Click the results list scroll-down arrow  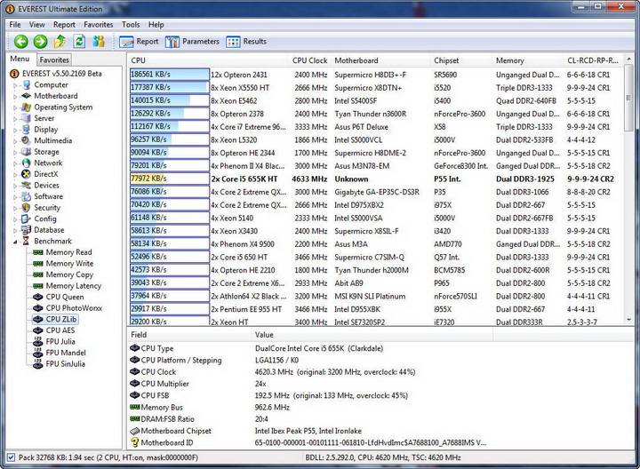[x=629, y=320]
